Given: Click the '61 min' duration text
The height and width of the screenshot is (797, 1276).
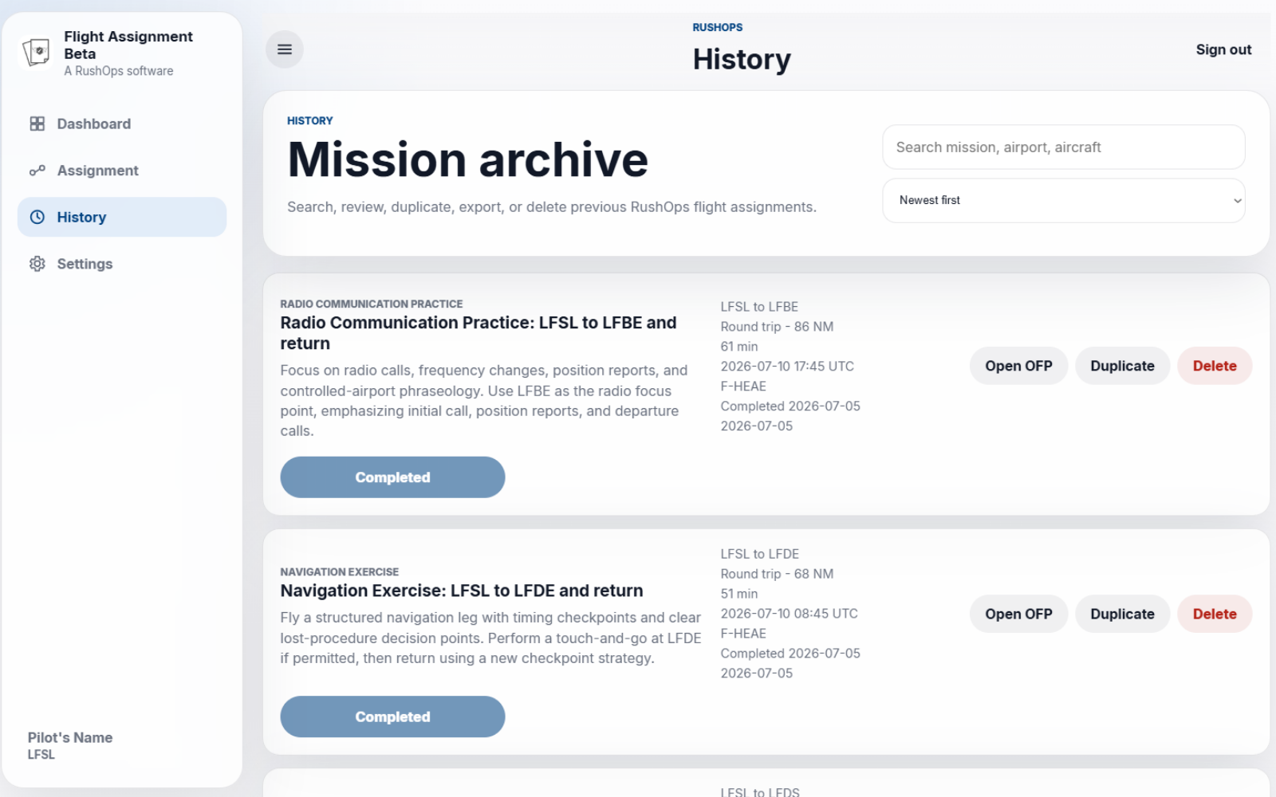Looking at the screenshot, I should (x=739, y=347).
